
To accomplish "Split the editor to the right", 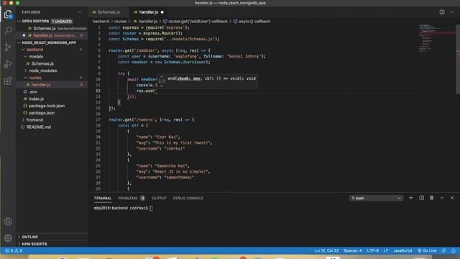I will point(442,12).
